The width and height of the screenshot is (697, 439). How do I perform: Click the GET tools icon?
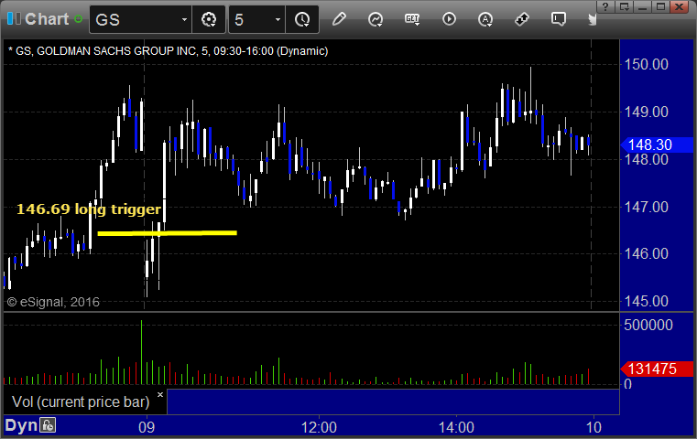(x=412, y=19)
